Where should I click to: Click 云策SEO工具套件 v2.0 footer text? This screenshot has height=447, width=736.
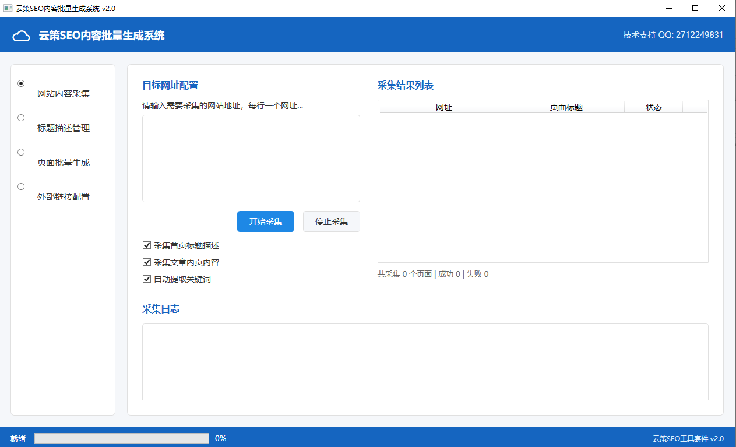[688, 438]
